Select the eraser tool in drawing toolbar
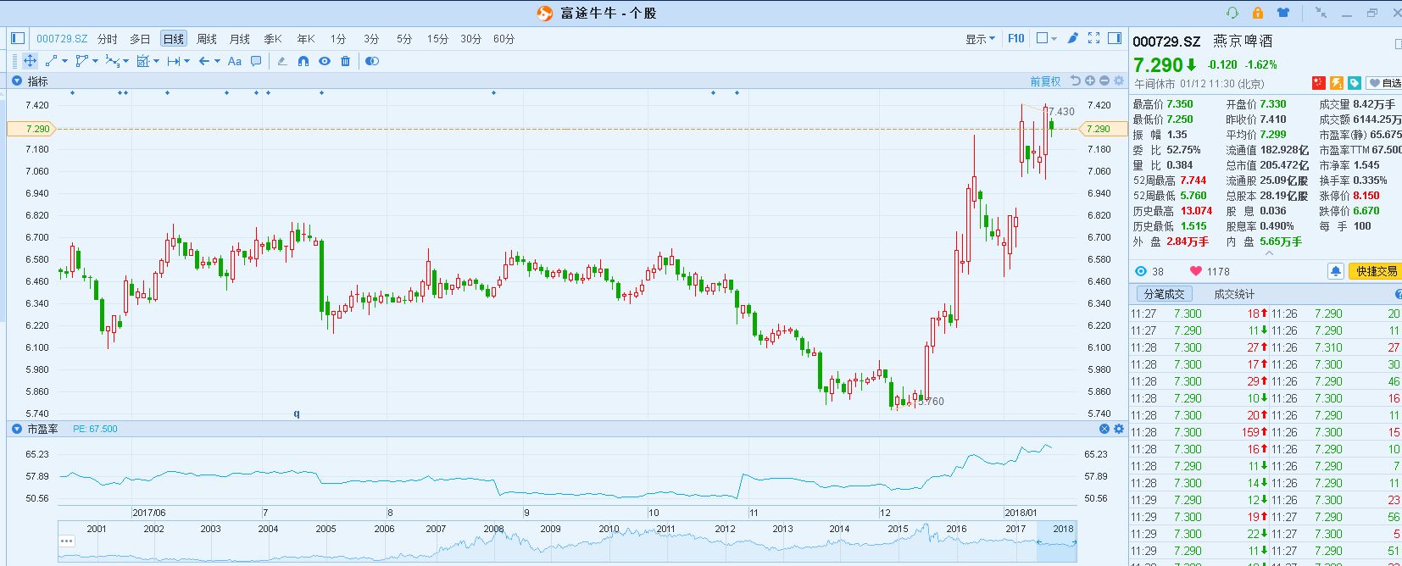The image size is (1402, 566). (282, 61)
